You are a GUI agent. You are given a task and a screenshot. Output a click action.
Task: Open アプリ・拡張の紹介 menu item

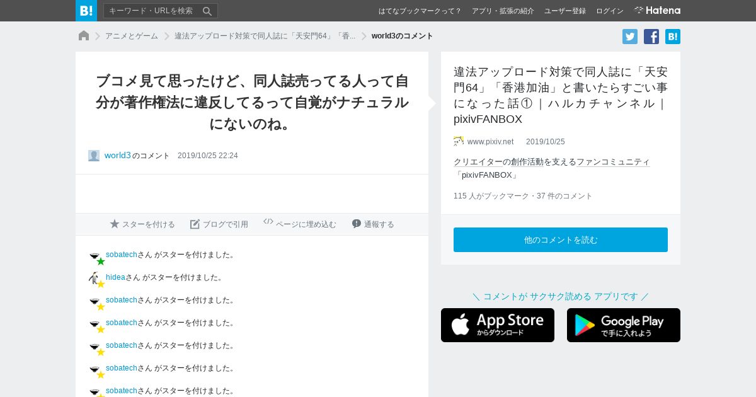(x=503, y=11)
